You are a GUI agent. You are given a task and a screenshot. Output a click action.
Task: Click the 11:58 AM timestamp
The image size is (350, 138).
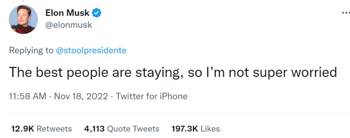[28, 96]
